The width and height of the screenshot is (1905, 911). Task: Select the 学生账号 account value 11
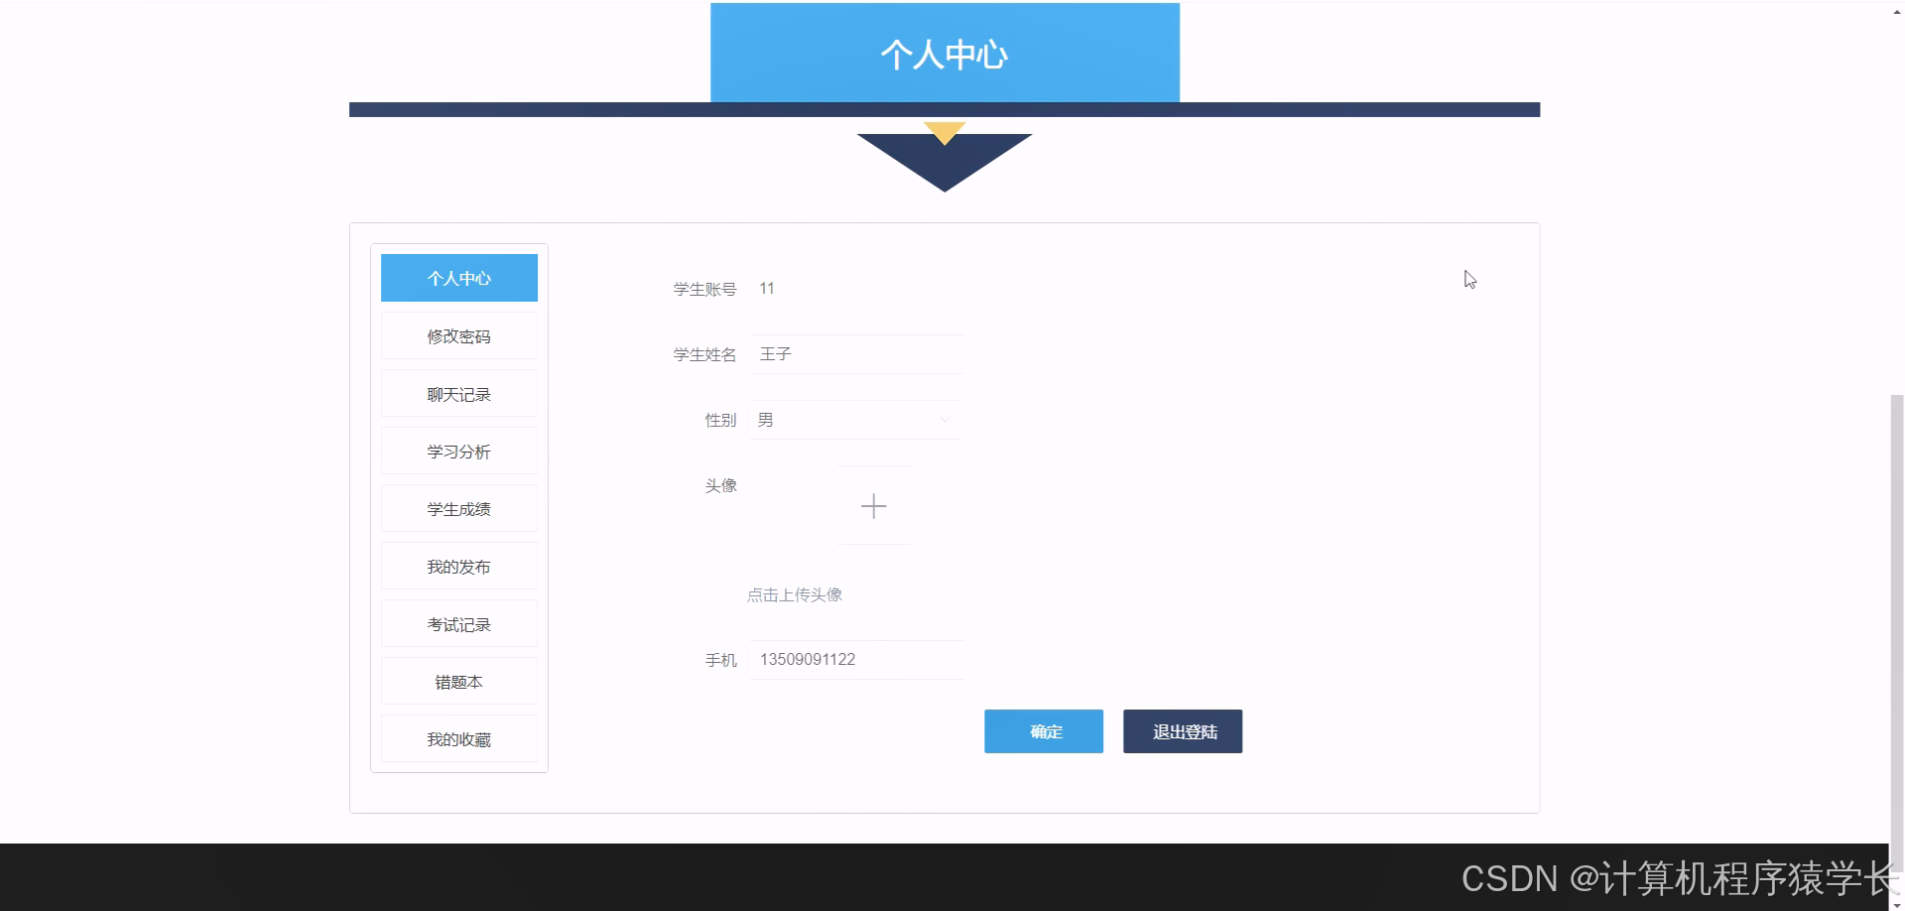coord(766,289)
